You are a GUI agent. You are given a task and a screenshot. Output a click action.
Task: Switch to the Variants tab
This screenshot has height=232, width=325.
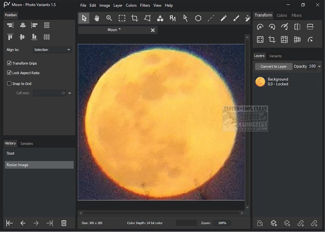pyautogui.click(x=275, y=56)
